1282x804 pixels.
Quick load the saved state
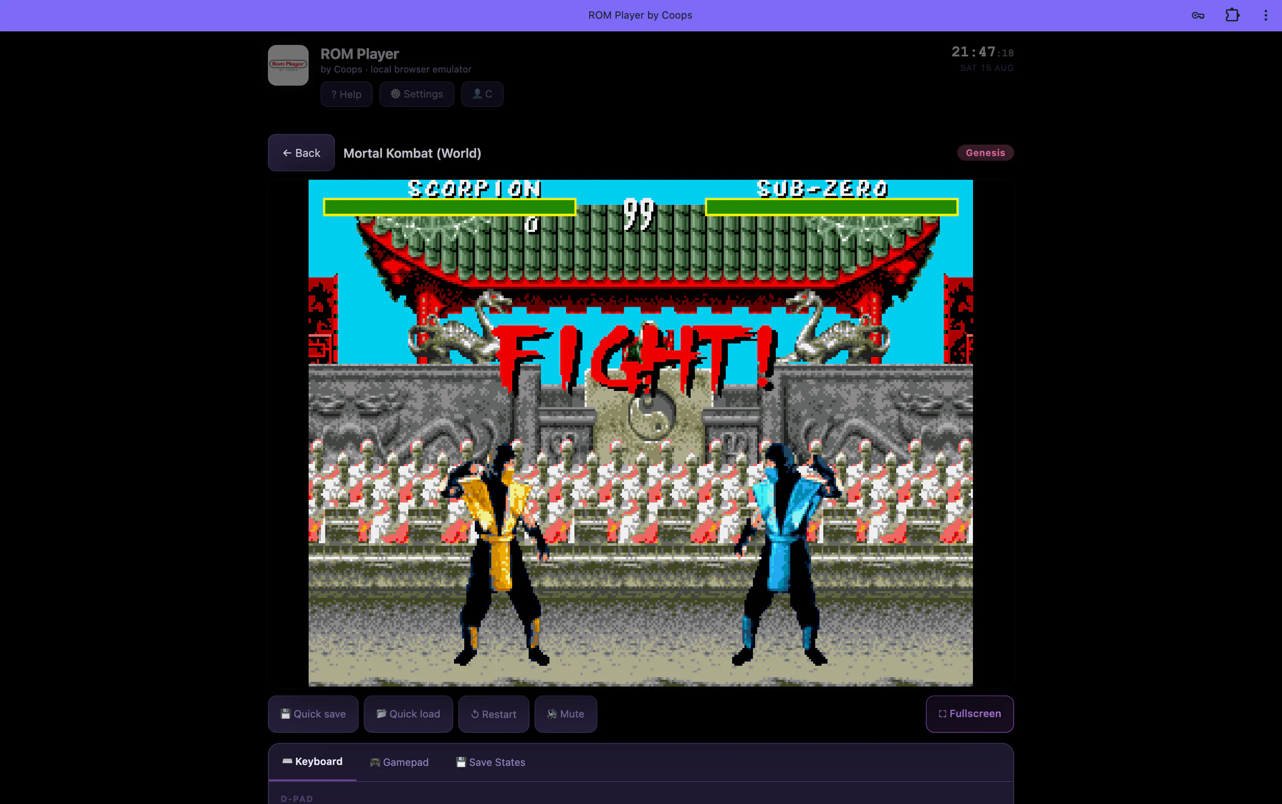coord(408,714)
